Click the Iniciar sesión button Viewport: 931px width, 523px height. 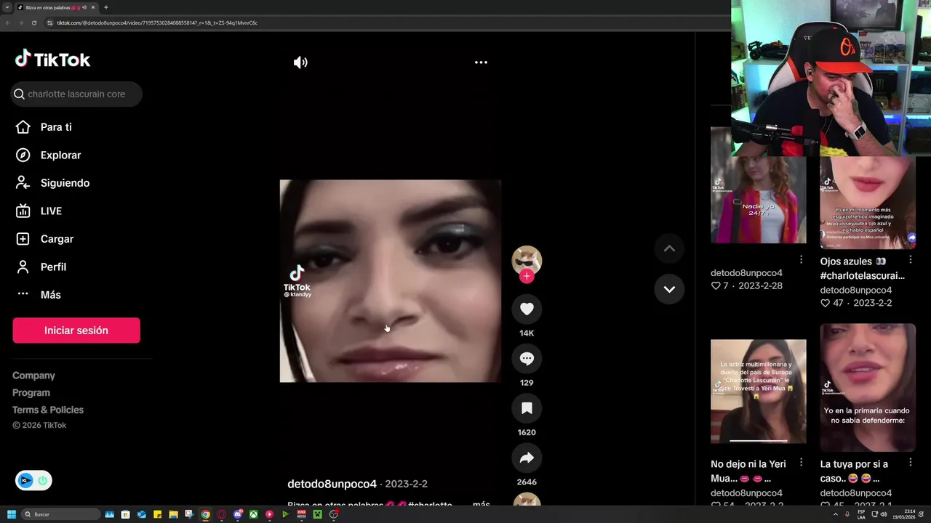(76, 331)
